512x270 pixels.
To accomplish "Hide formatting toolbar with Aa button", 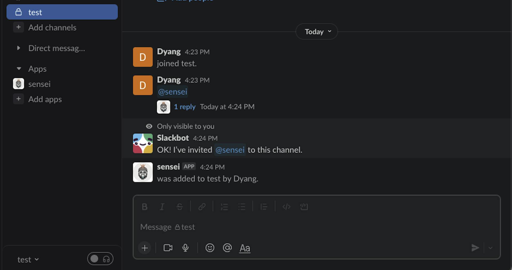I will pos(245,248).
